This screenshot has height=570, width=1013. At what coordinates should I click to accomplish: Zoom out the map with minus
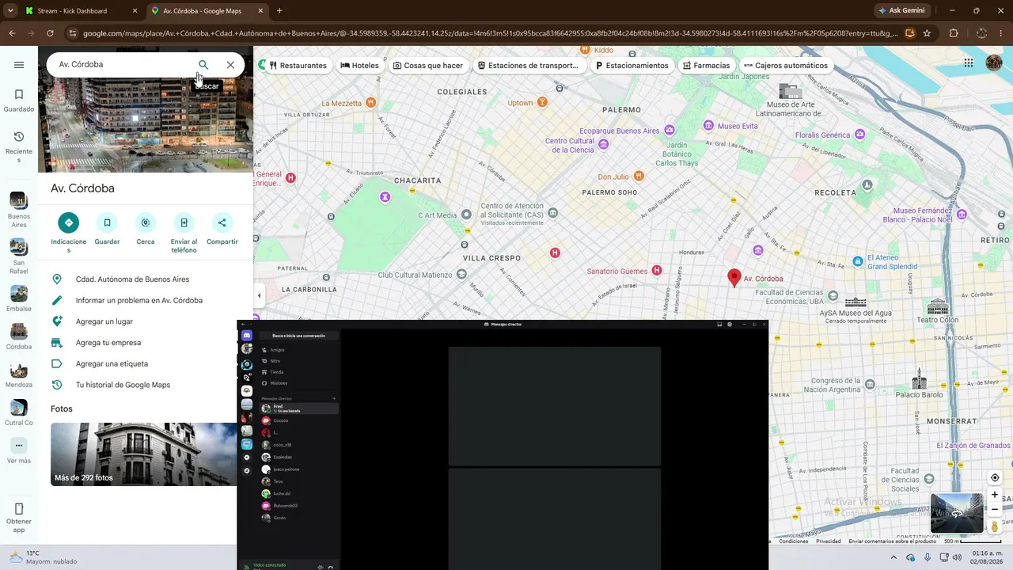tap(995, 509)
